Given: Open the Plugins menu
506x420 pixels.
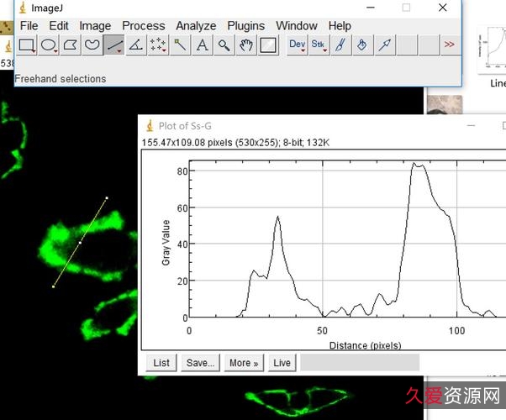Looking at the screenshot, I should (x=245, y=26).
